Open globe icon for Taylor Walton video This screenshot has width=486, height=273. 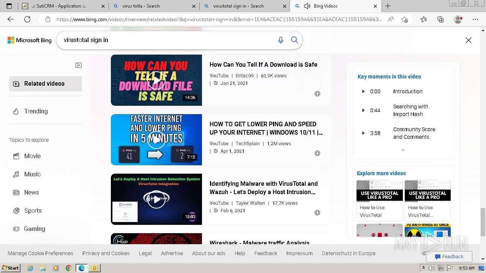[317, 213]
